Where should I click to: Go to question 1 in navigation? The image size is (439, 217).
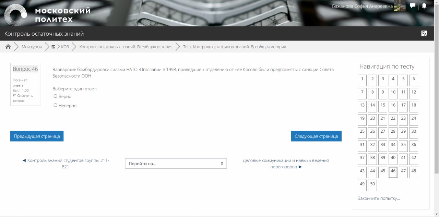pyautogui.click(x=362, y=80)
